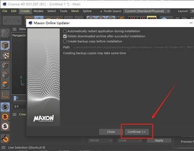Select the Texture mode checkered cube icon
This screenshot has width=194, height=151.
pyautogui.click(x=5, y=55)
